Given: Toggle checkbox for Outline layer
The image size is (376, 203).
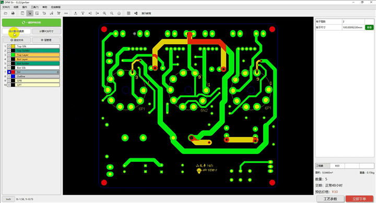Looking at the screenshot, I should tap(9, 77).
